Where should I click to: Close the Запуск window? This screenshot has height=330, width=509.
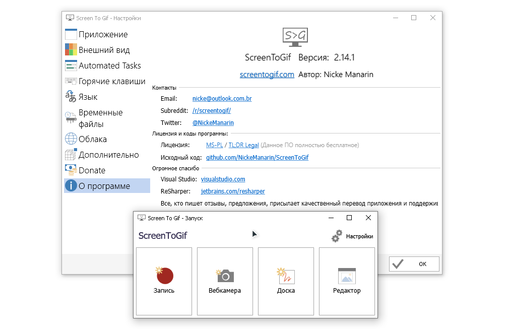[368, 218]
